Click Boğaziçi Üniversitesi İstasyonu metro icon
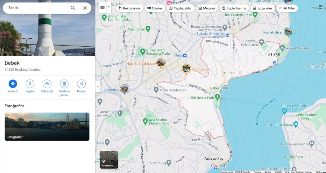 tap(227, 36)
